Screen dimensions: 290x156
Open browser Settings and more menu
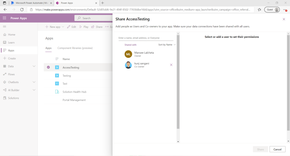285,10
